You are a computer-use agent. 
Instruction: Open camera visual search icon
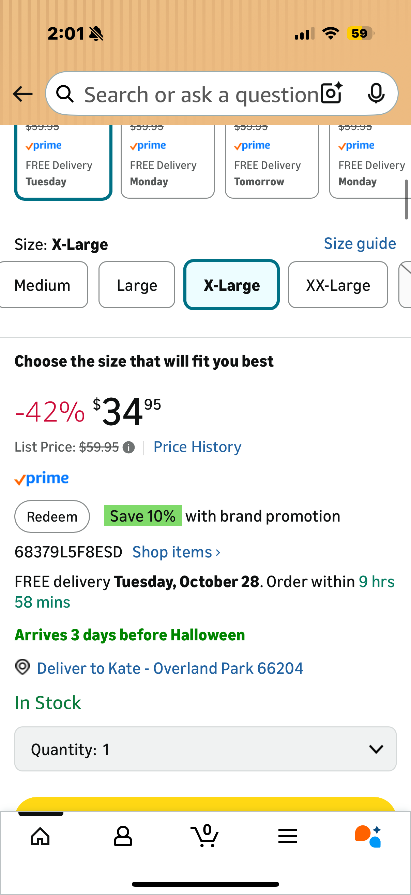coord(330,93)
